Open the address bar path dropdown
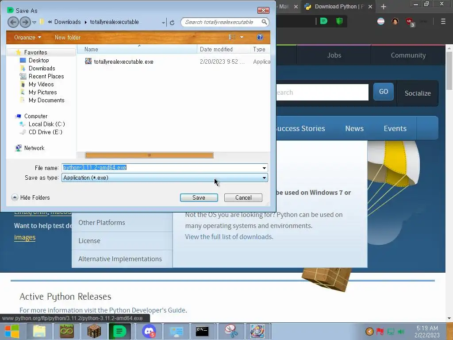Viewport: 453px width, 340px height. pos(164,23)
